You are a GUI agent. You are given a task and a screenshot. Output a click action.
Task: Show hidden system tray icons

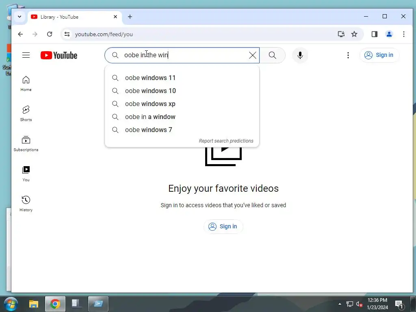tap(340, 304)
